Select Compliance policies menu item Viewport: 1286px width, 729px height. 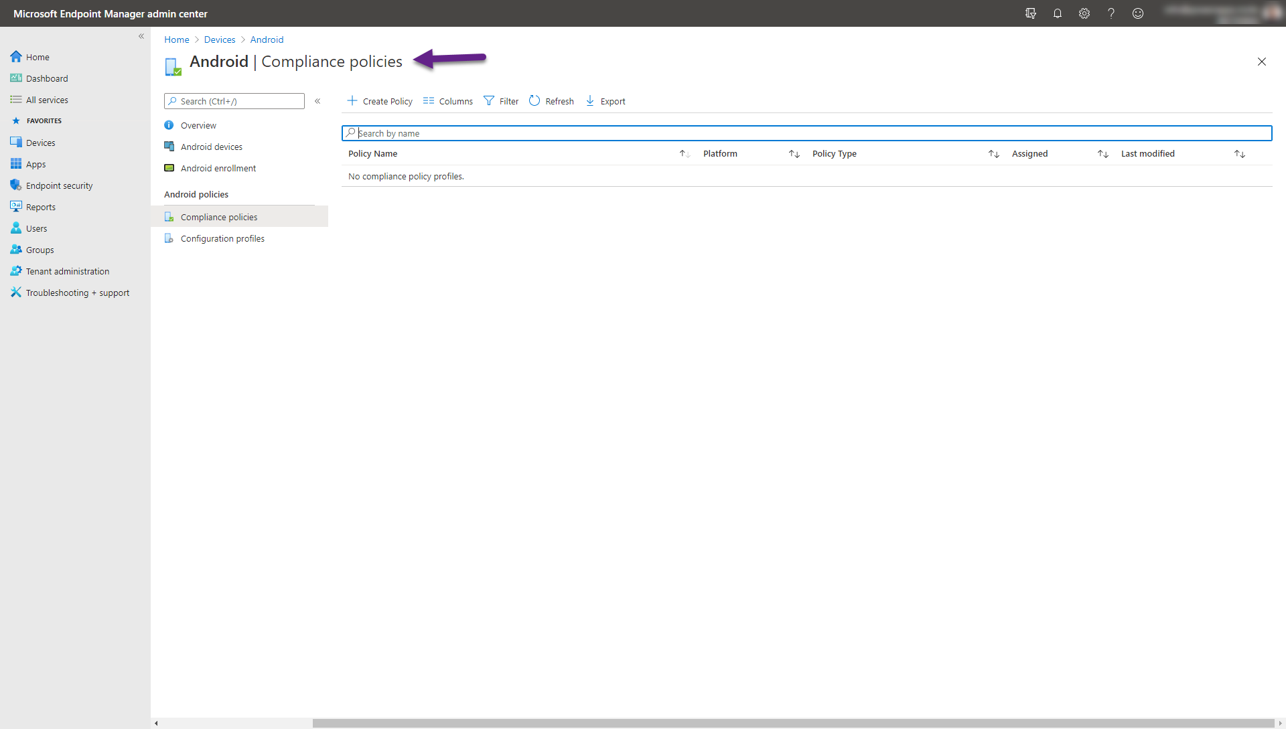click(240, 217)
